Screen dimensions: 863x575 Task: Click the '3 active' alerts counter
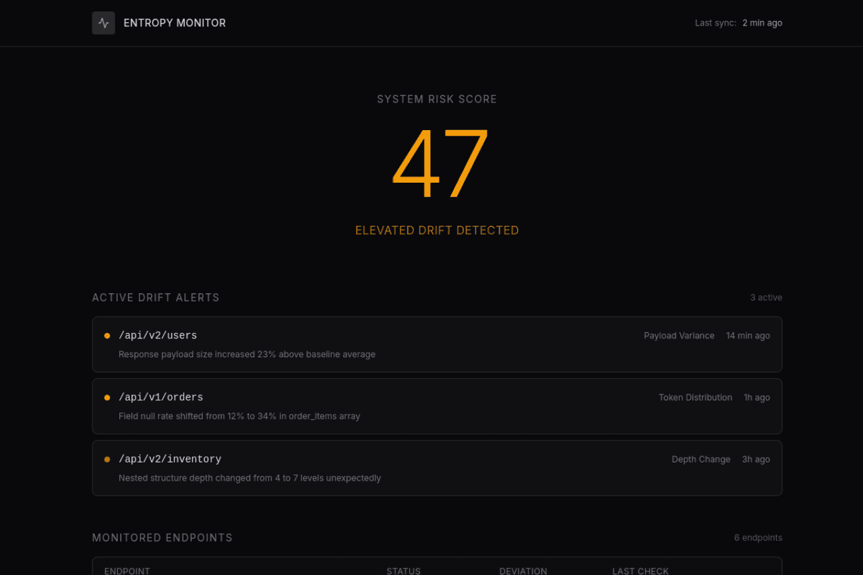(x=766, y=297)
